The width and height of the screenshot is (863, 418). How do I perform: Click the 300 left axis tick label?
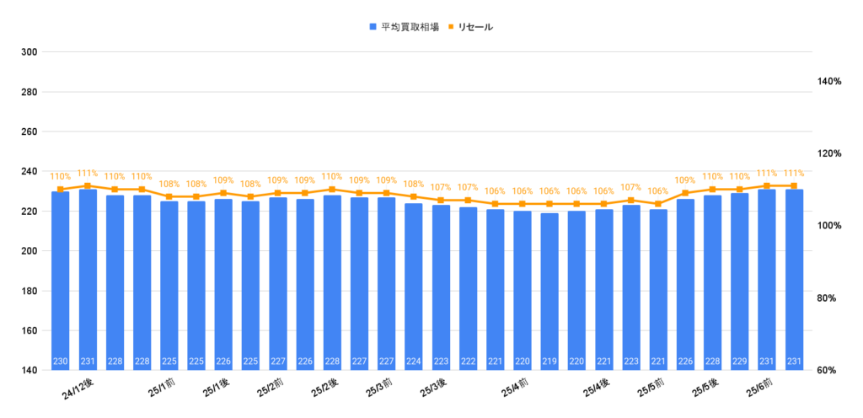(x=29, y=52)
